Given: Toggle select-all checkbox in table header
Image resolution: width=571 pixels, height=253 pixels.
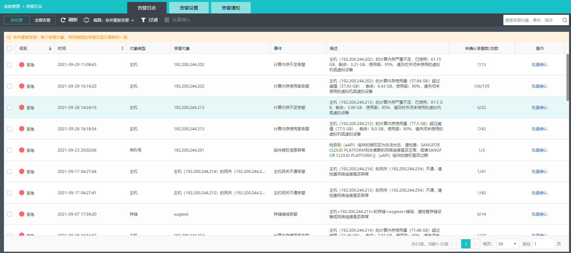Looking at the screenshot, I should (x=10, y=49).
